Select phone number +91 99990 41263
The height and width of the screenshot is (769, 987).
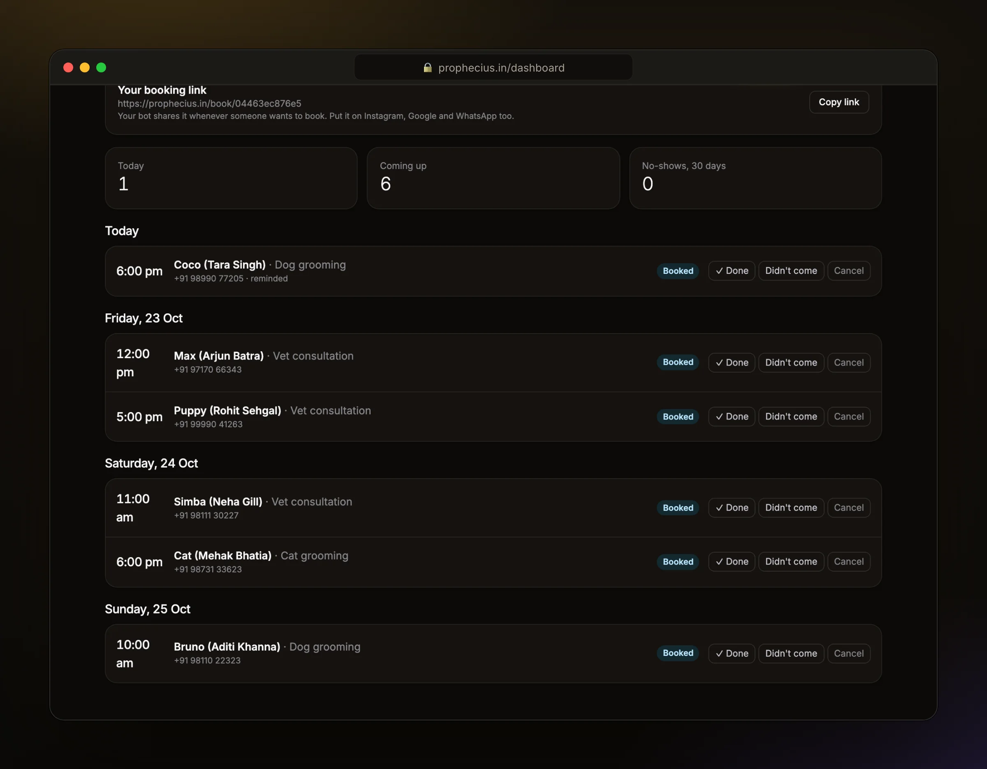coord(208,424)
